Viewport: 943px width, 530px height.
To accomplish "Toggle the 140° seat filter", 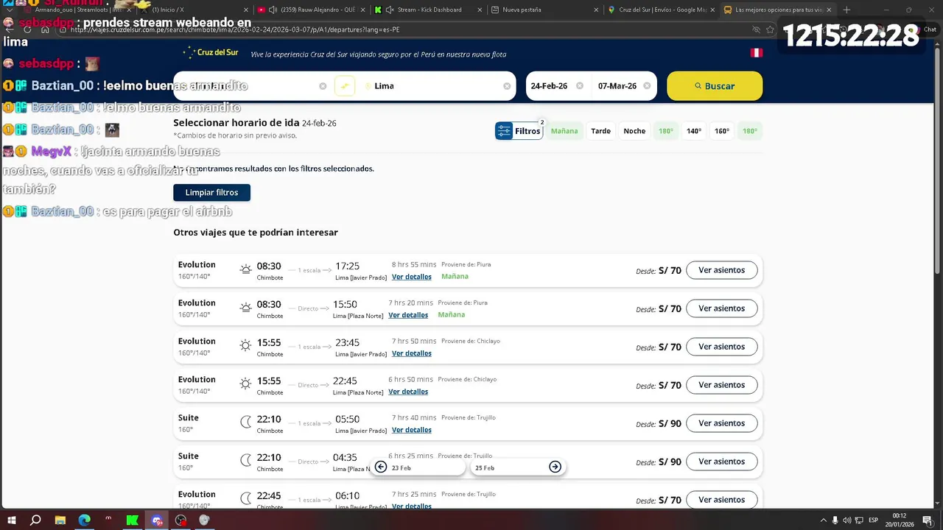I will click(694, 131).
